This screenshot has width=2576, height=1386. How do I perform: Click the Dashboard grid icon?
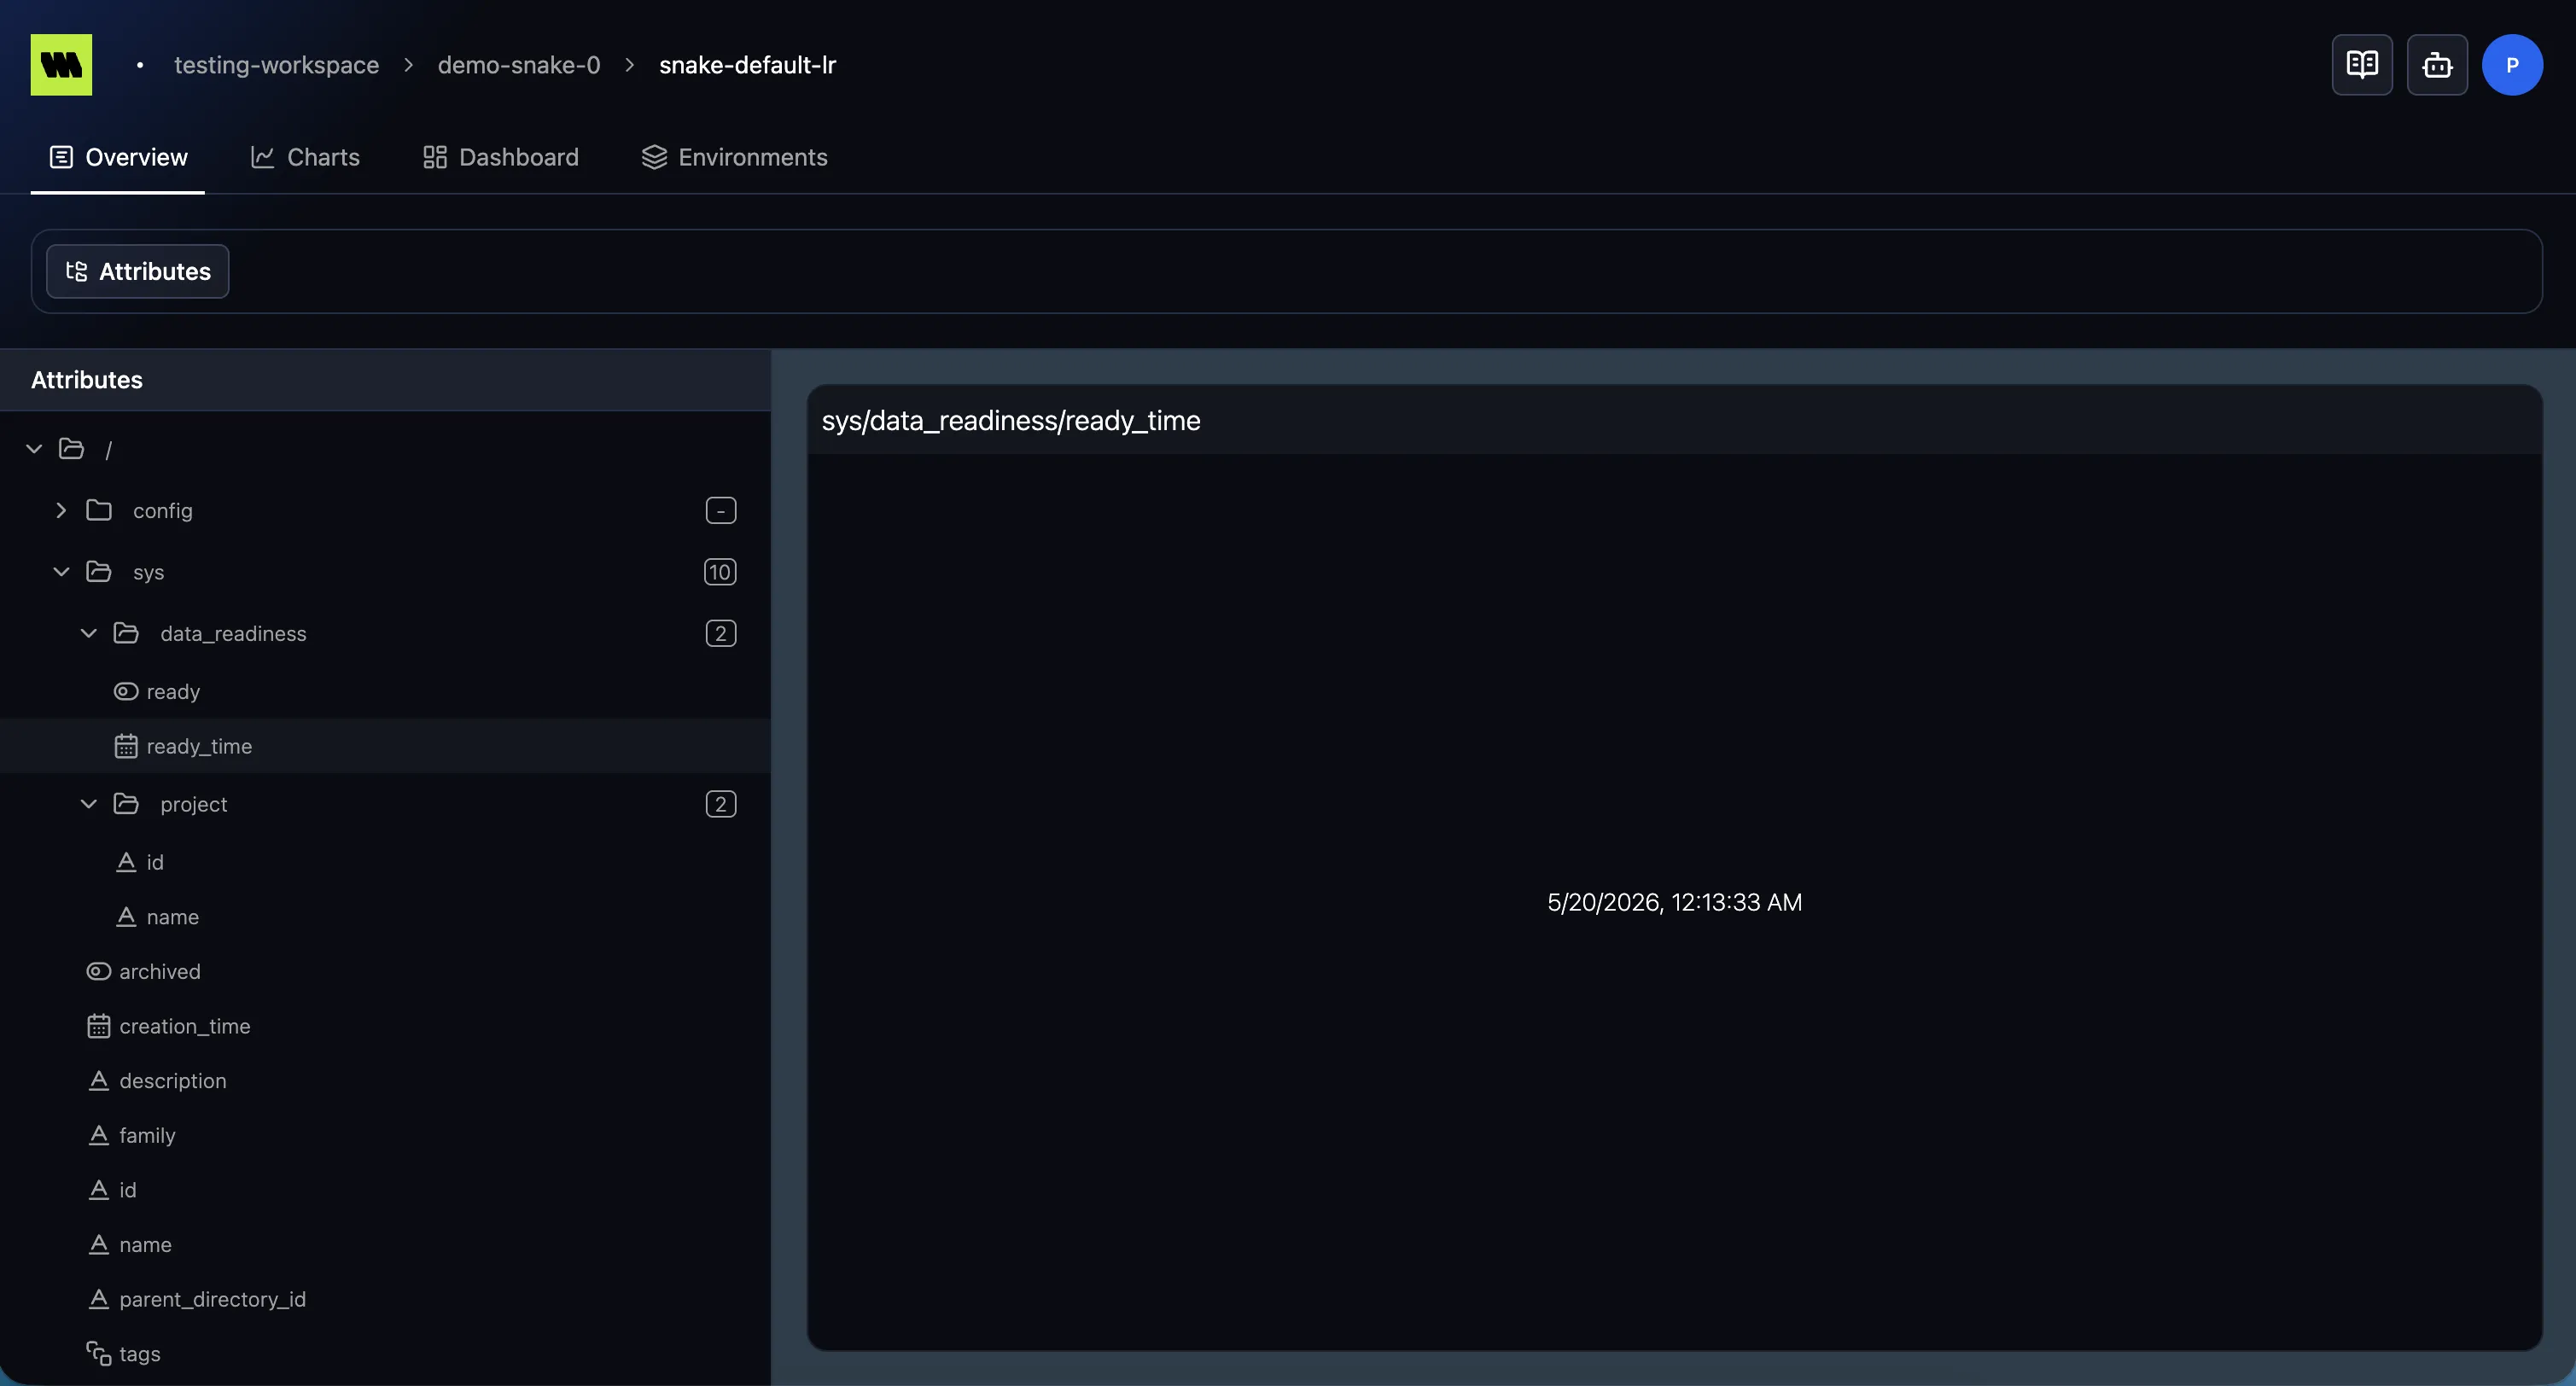click(435, 157)
